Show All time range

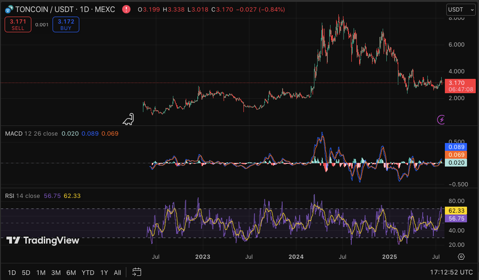click(x=118, y=273)
